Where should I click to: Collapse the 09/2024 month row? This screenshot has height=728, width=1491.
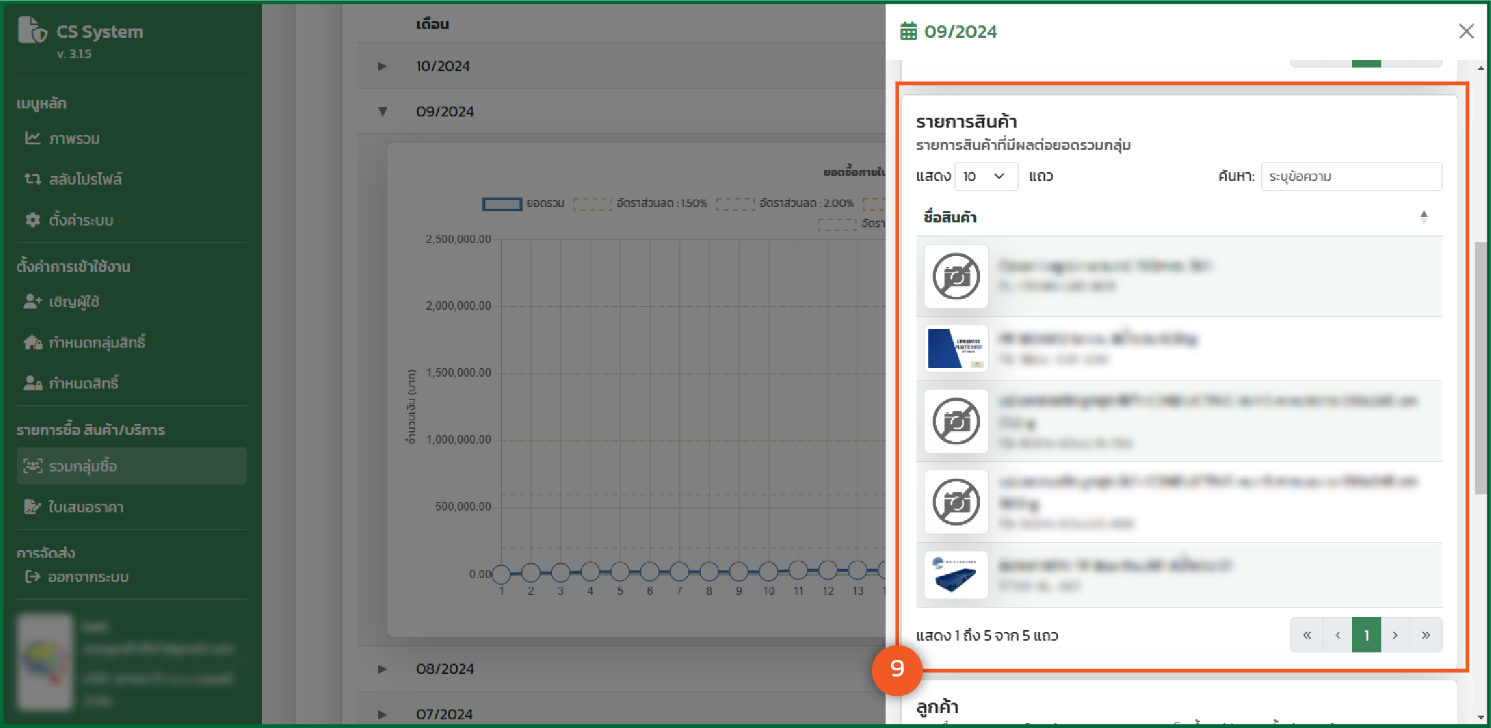pos(382,112)
